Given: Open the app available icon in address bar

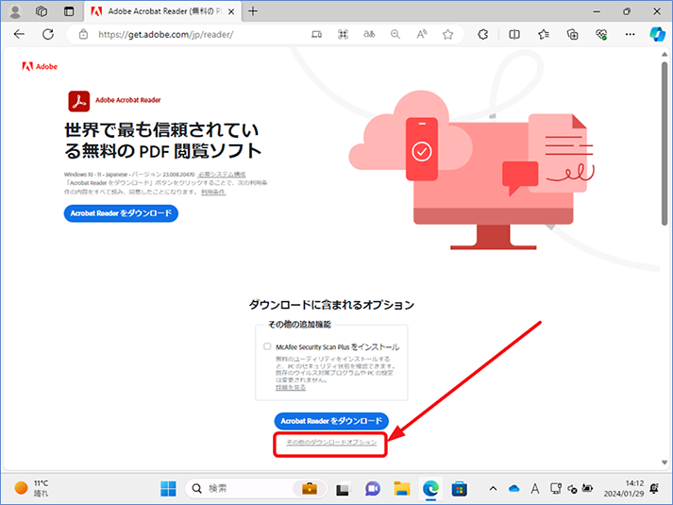Looking at the screenshot, I should [316, 34].
